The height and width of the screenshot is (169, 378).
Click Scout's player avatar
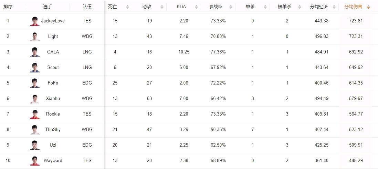35,68
